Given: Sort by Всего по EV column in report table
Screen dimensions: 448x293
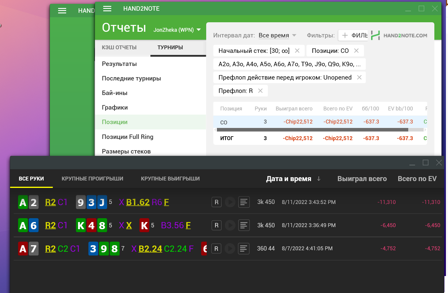Looking at the screenshot, I should (338, 109).
